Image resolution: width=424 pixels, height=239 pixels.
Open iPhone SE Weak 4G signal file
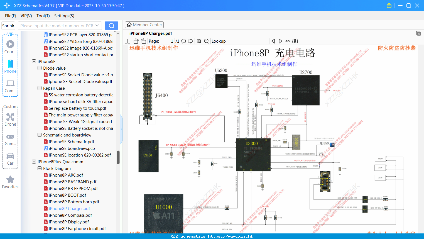[x=78, y=121]
